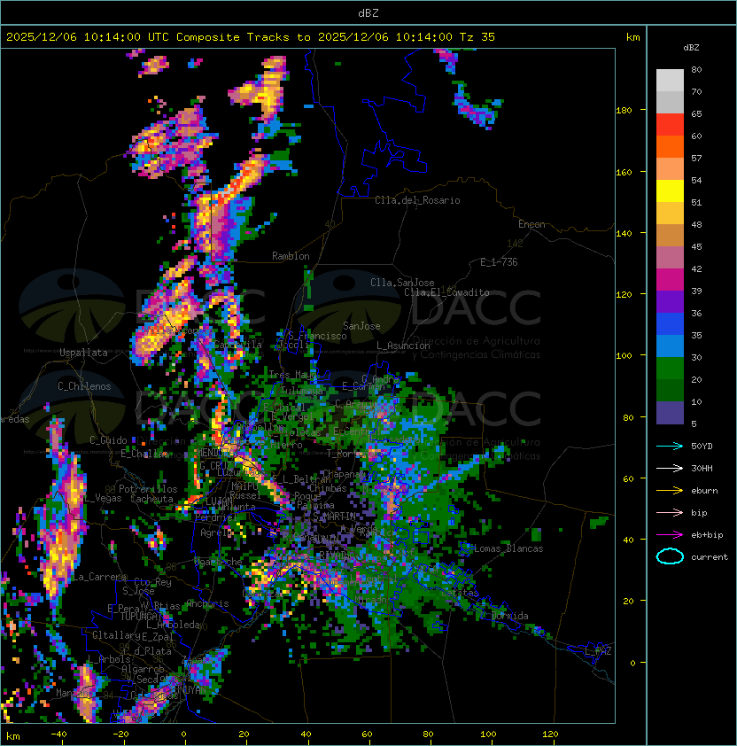The width and height of the screenshot is (737, 746).
Task: Select the light gray 70-80 dBZ swatch
Action: pos(670,80)
